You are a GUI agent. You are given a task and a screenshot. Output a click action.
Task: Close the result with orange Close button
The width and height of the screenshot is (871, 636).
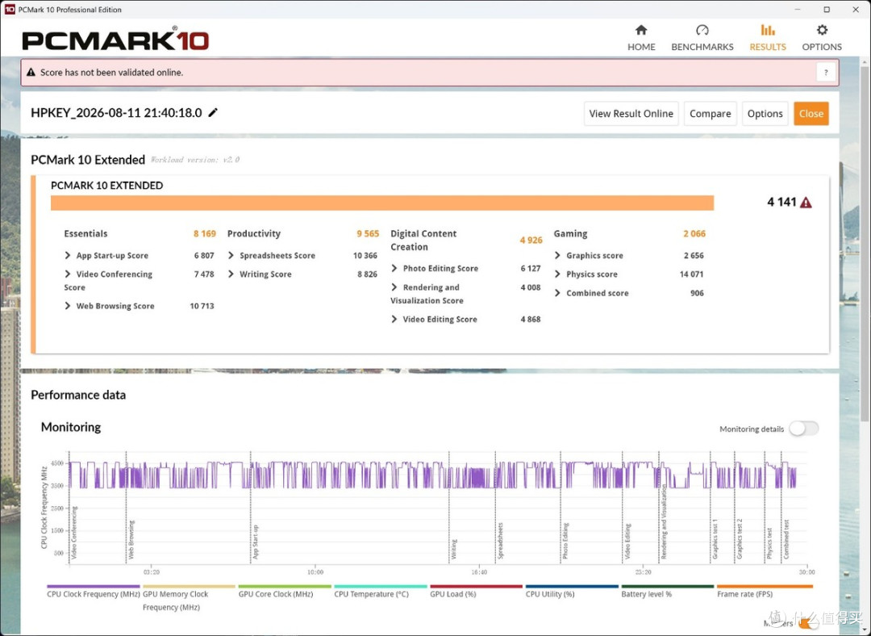tap(811, 114)
